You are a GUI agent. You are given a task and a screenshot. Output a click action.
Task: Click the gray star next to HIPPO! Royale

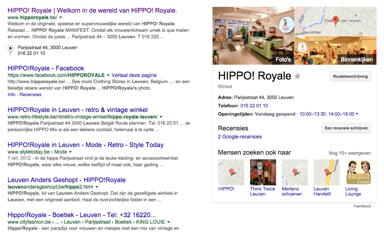tap(297, 76)
